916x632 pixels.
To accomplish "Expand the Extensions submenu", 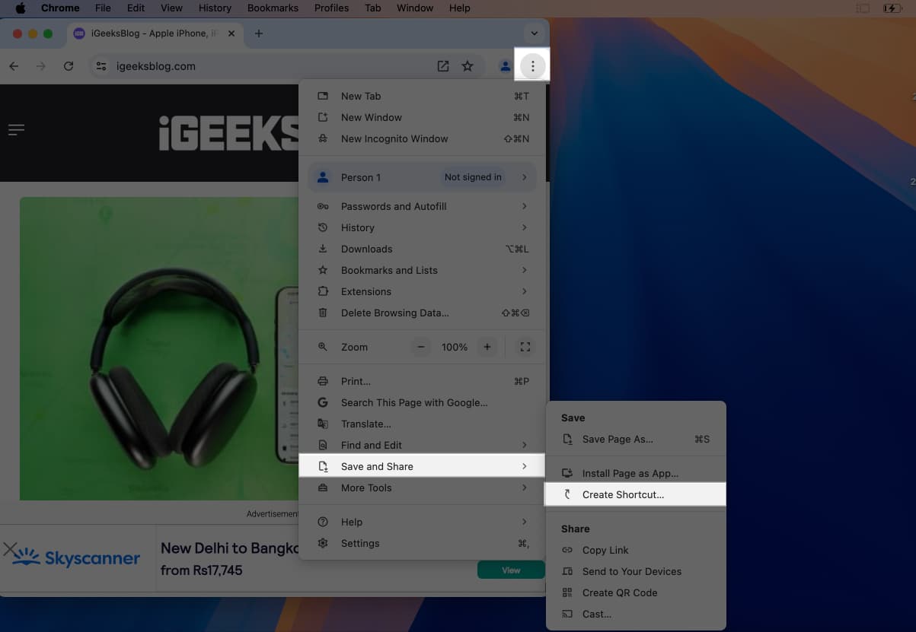I will [423, 291].
